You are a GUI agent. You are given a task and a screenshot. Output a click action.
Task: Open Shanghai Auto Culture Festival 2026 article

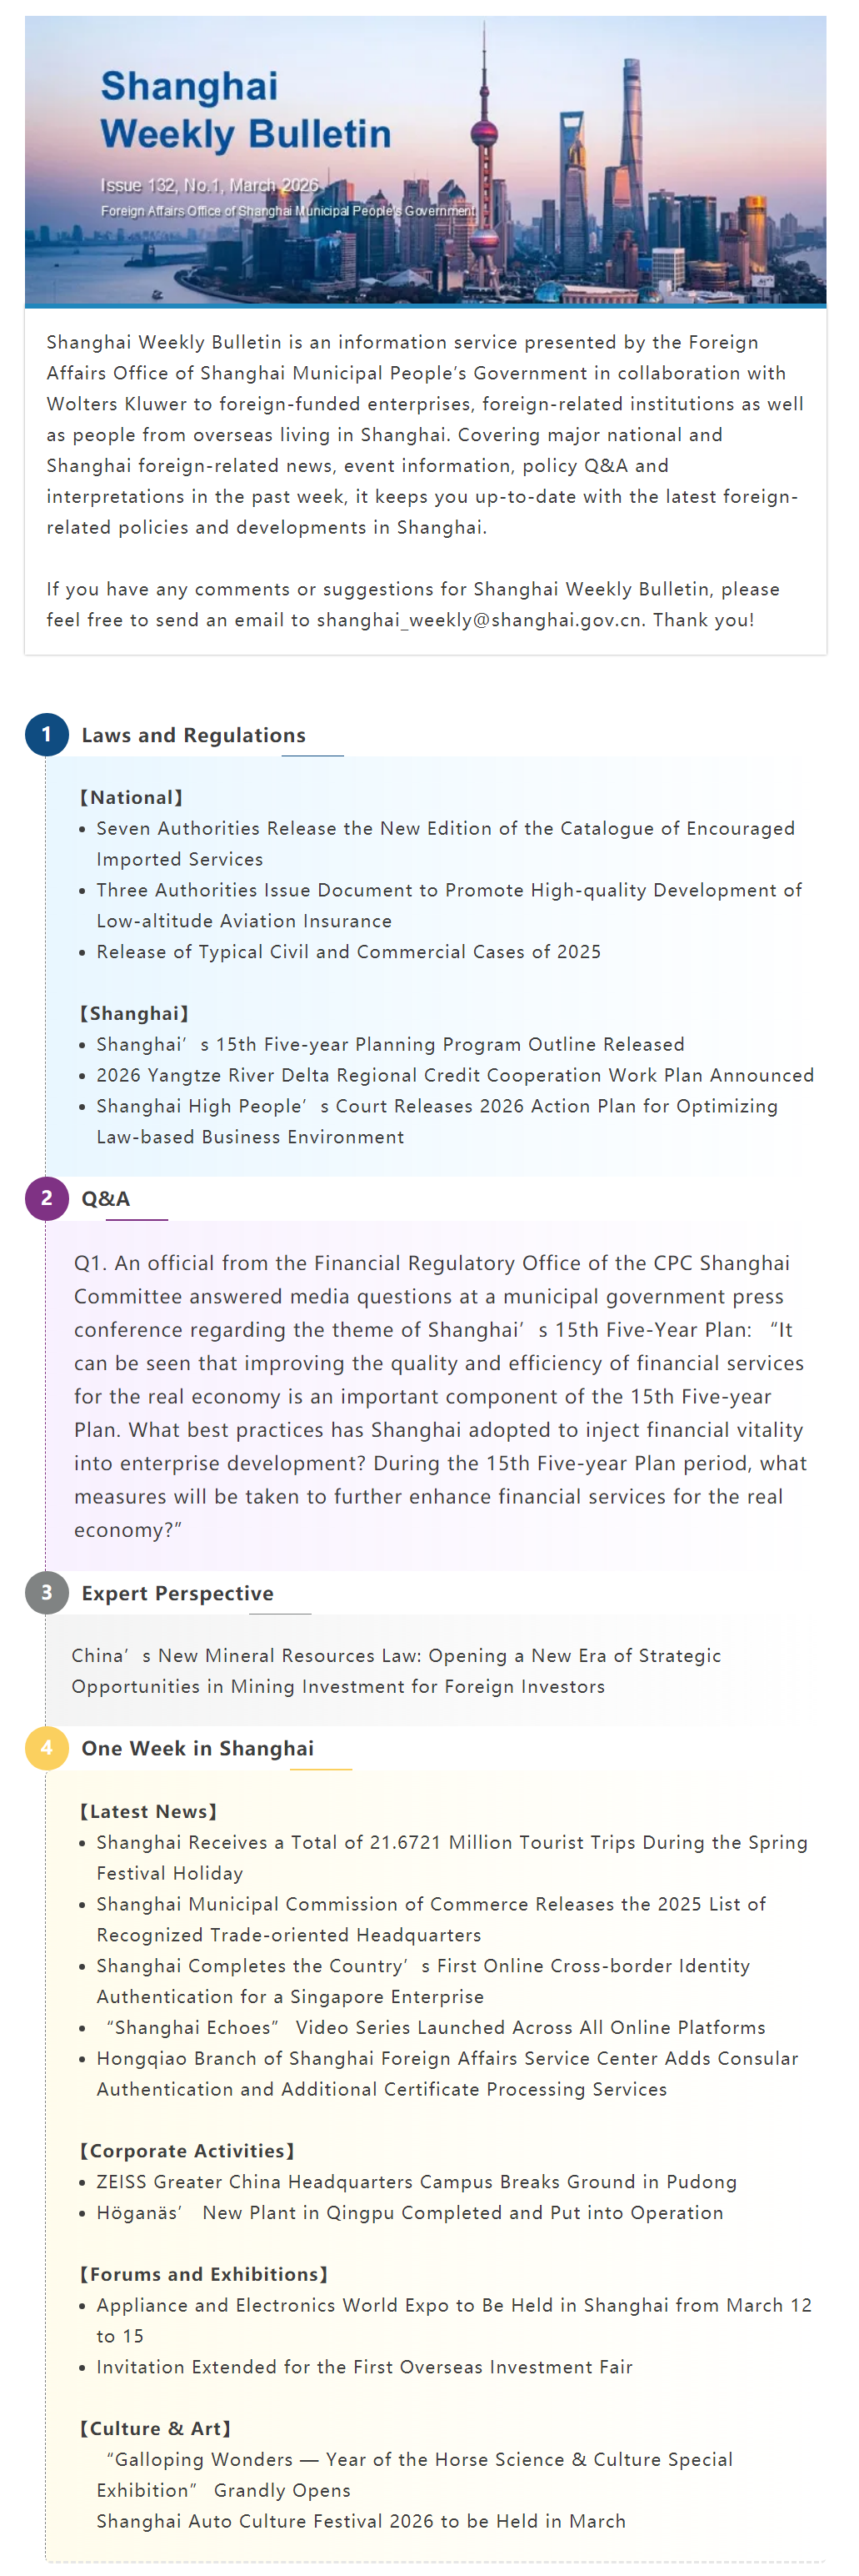[361, 2521]
